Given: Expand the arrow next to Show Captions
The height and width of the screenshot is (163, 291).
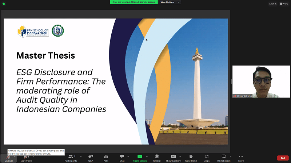Looking at the screenshot, I should click(180, 156).
